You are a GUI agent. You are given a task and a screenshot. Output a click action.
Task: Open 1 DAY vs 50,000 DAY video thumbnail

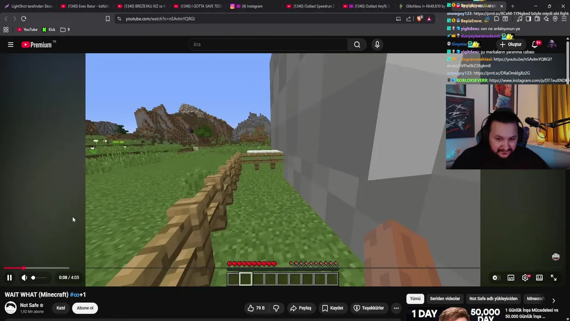pos(454,314)
